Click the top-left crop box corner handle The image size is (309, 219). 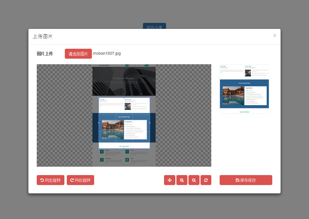click(99, 98)
